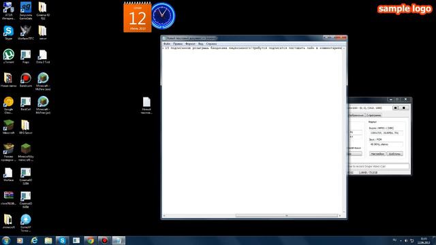Select the new text document on desktop

(x=146, y=105)
